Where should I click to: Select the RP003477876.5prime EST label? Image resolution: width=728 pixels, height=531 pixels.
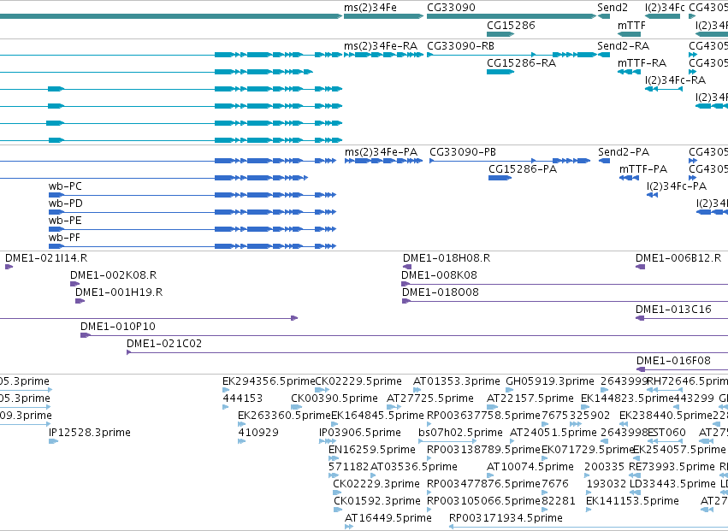[x=483, y=484]
